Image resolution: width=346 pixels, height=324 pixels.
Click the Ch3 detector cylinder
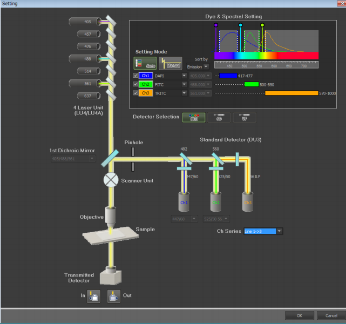(x=248, y=202)
